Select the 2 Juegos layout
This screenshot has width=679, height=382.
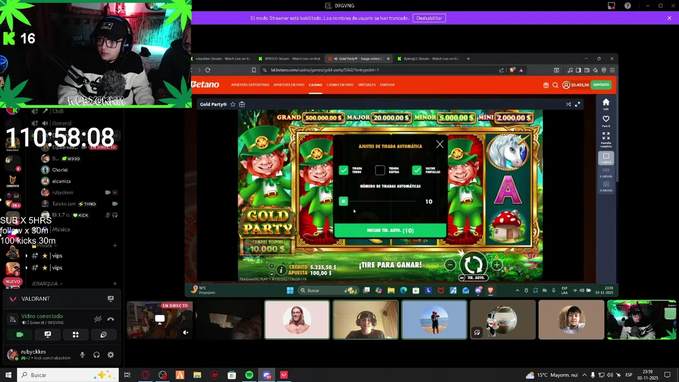click(606, 172)
